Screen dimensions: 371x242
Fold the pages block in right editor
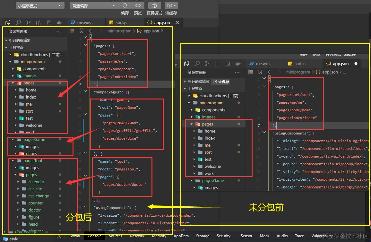[x=264, y=86]
